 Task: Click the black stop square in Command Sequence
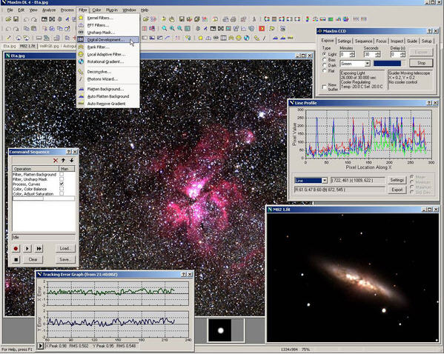coord(16,259)
